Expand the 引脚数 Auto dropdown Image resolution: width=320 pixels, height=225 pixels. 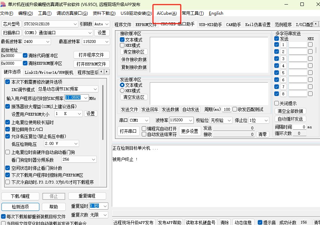click(x=107, y=24)
